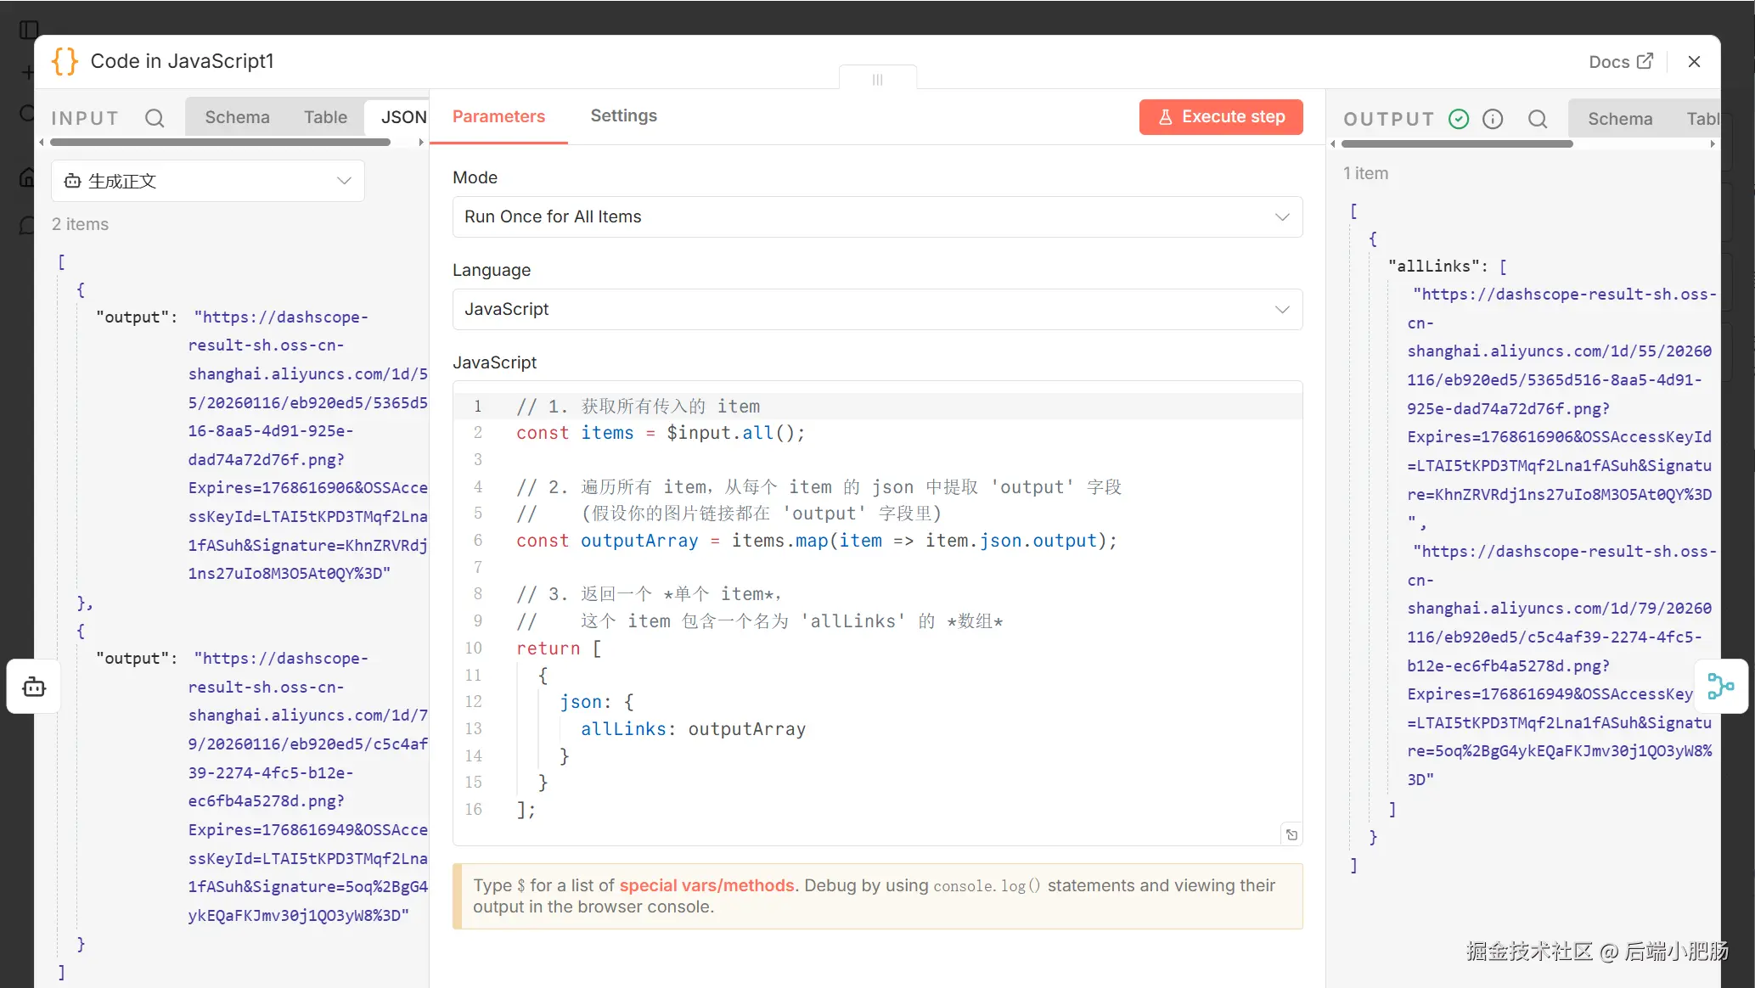Switch to the Settings tab
The image size is (1755, 988).
(623, 115)
